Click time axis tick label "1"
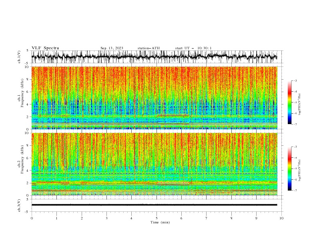The image size is (317, 245). click(56, 218)
